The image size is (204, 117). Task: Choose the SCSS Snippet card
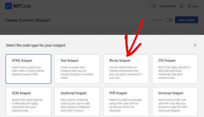pyautogui.click(x=28, y=102)
